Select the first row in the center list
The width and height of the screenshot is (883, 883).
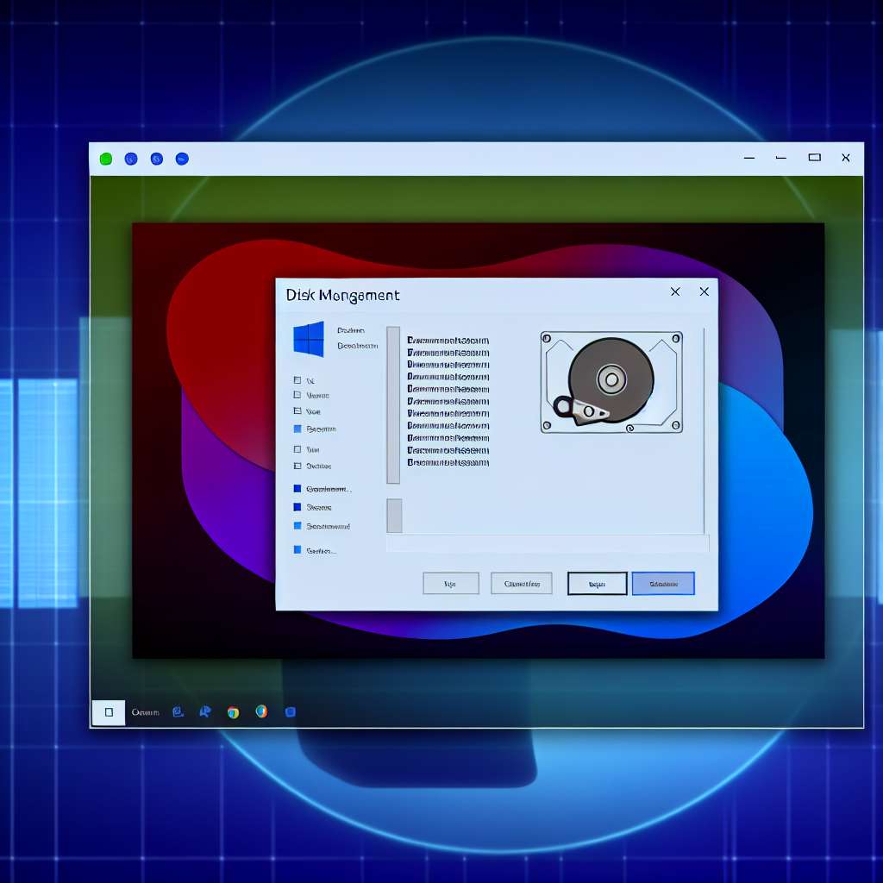[x=448, y=341]
